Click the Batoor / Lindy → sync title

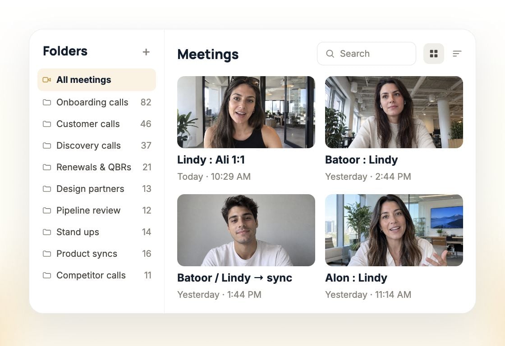click(x=235, y=278)
